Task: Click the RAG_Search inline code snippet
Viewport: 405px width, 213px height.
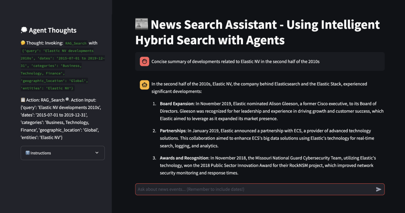Action: [76, 43]
